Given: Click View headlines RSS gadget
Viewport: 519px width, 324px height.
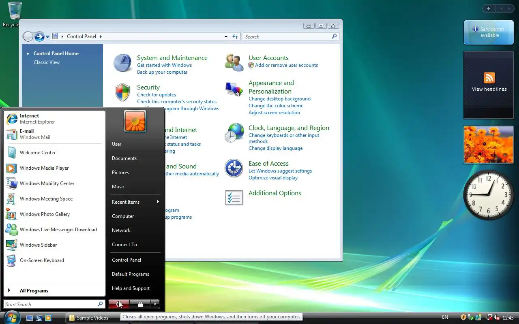Looking at the screenshot, I should pyautogui.click(x=489, y=85).
